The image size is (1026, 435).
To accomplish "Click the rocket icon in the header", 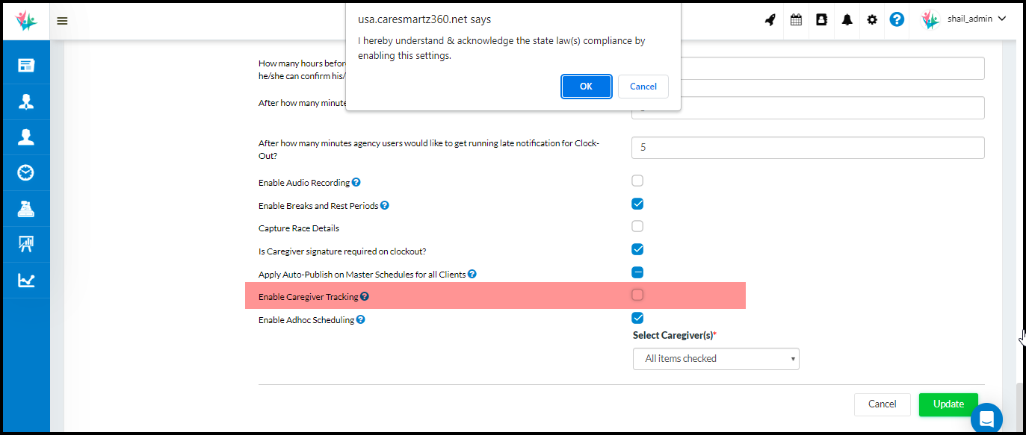I will [770, 20].
